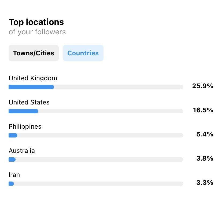Image resolution: width=222 pixels, height=210 pixels.
Task: Click the Iran percentage bar
Action: pyautogui.click(x=96, y=184)
